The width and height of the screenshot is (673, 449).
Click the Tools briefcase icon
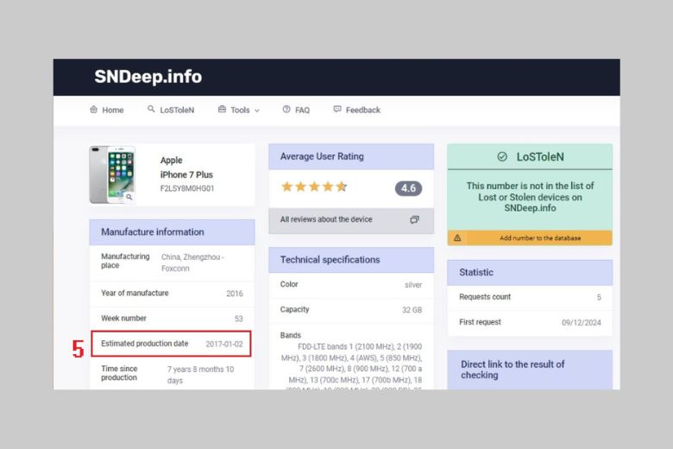tap(222, 110)
